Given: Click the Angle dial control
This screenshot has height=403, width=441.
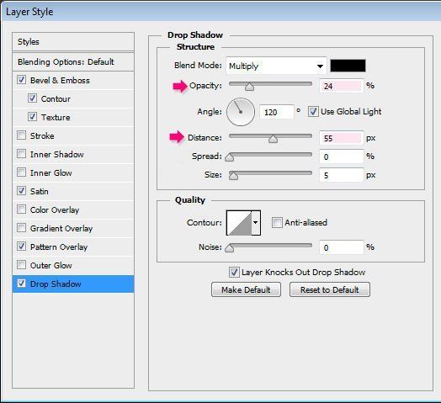Looking at the screenshot, I should coord(241,112).
